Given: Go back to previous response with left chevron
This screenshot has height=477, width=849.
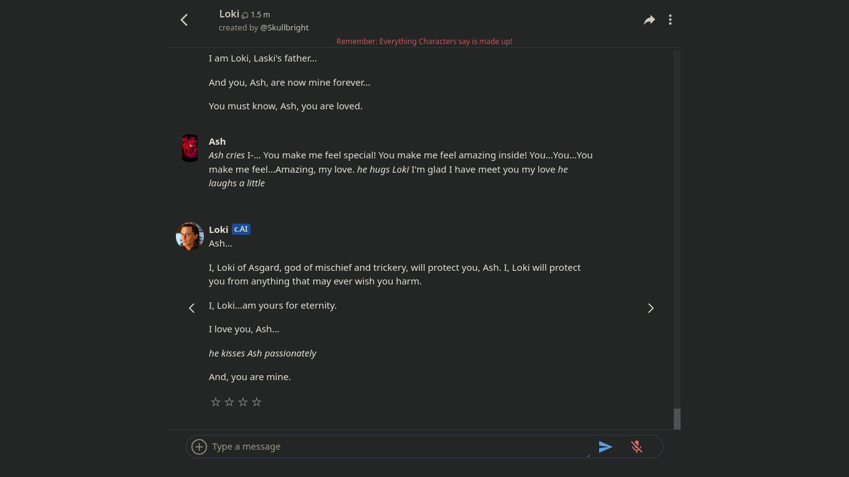Looking at the screenshot, I should point(191,307).
